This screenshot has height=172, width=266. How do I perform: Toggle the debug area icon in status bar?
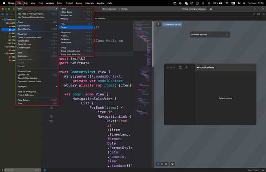(263, 170)
